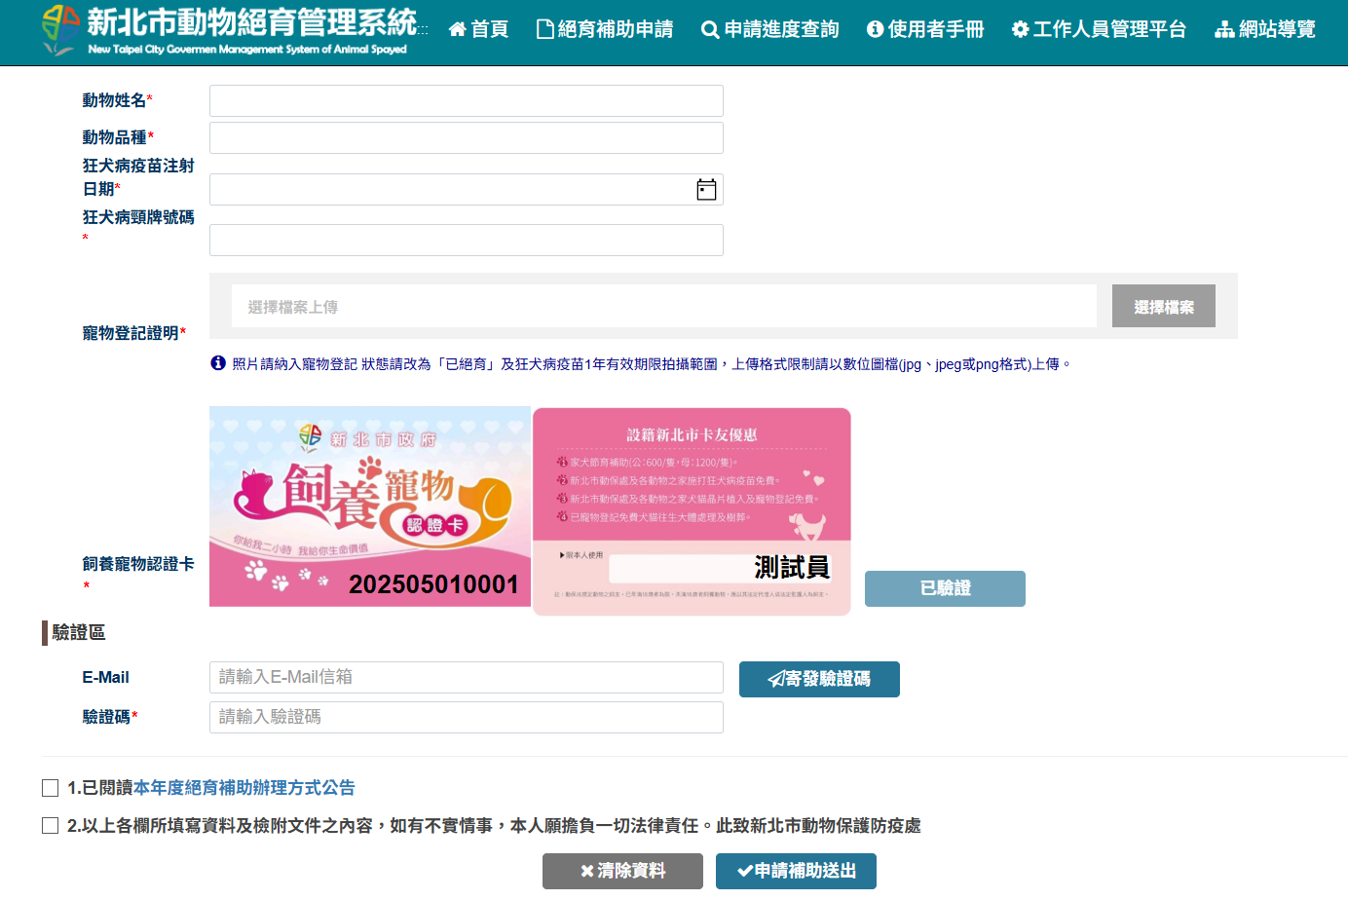The image size is (1348, 900).
Task: Click the 選擇檔案 upload button
Action: tap(1163, 305)
